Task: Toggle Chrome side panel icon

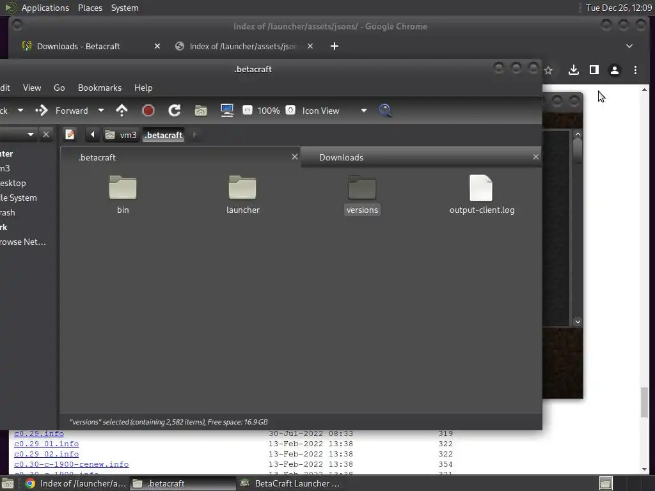Action: 594,70
